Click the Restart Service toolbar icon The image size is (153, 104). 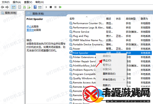pos(60,7)
